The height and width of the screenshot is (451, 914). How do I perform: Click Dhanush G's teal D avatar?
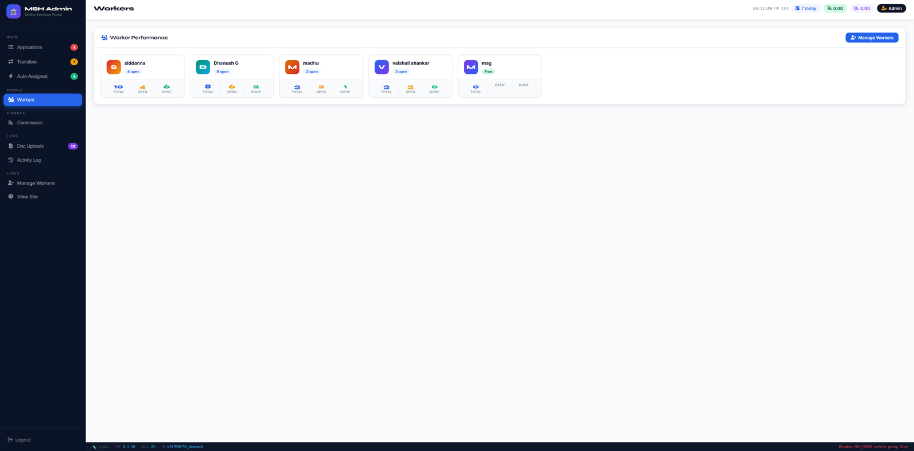203,67
